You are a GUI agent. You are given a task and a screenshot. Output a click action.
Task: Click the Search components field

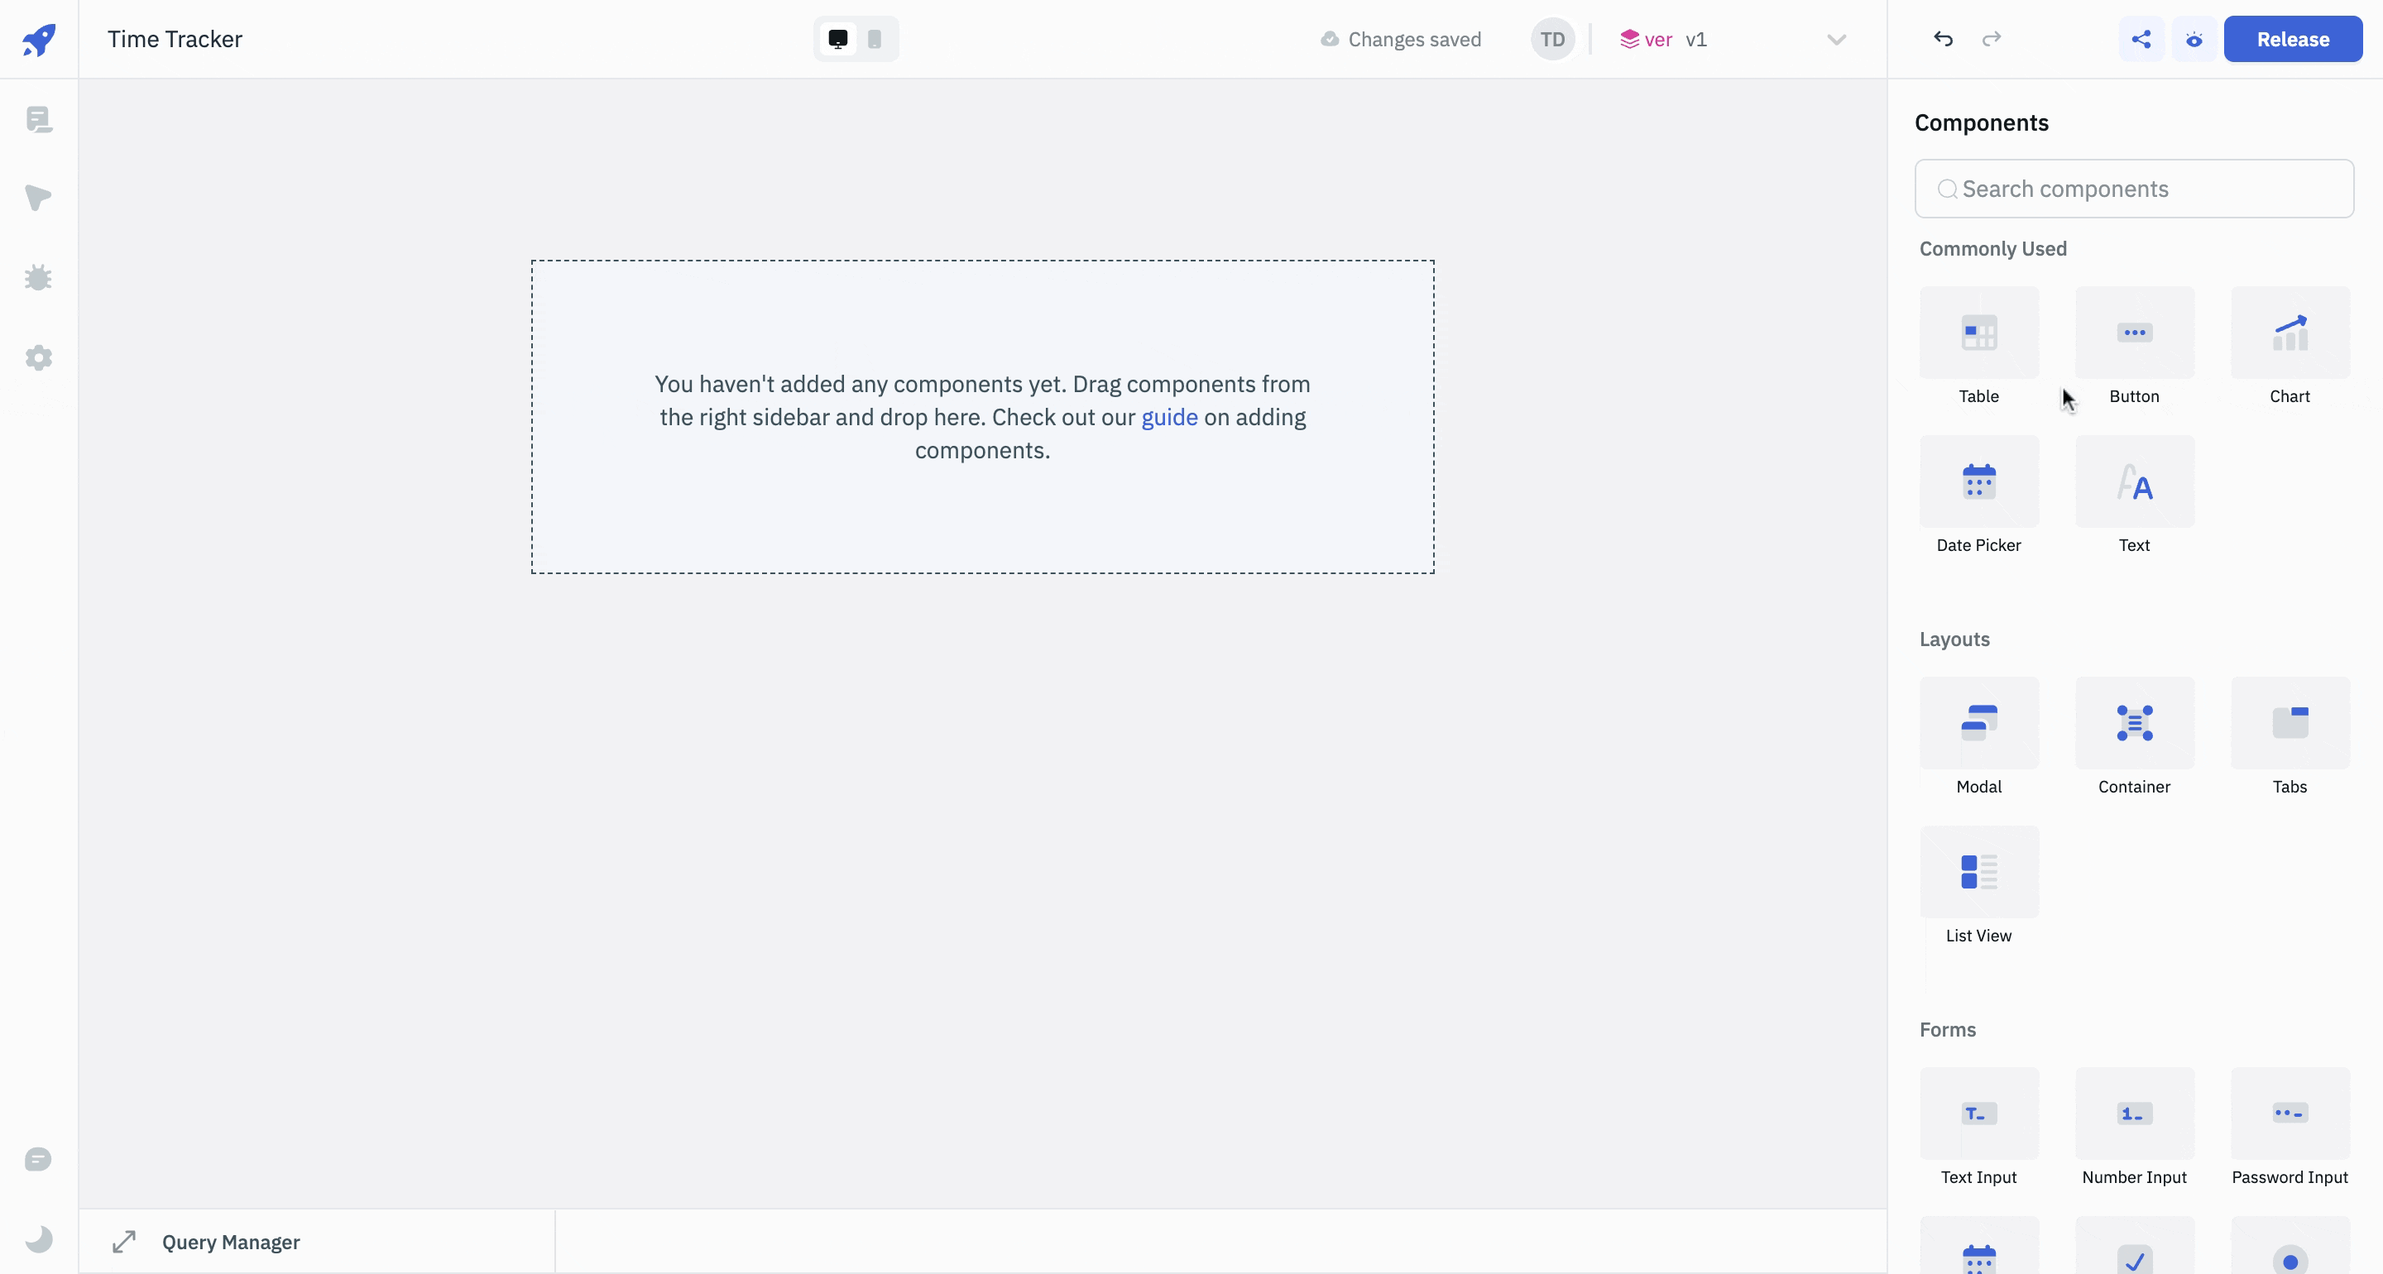coord(2133,189)
